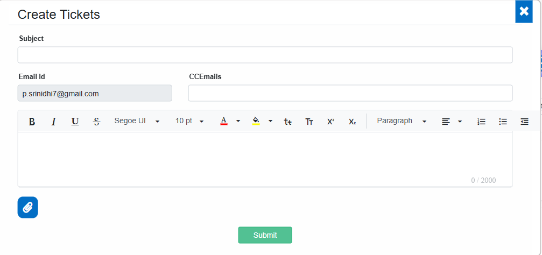The width and height of the screenshot is (542, 255).
Task: Toggle italic text style
Action: 53,122
